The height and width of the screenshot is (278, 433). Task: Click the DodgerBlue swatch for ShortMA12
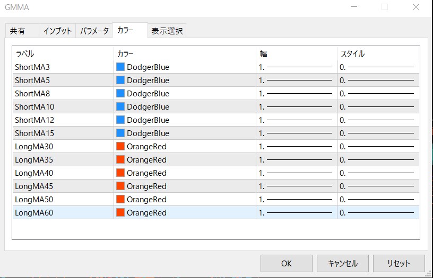click(120, 120)
